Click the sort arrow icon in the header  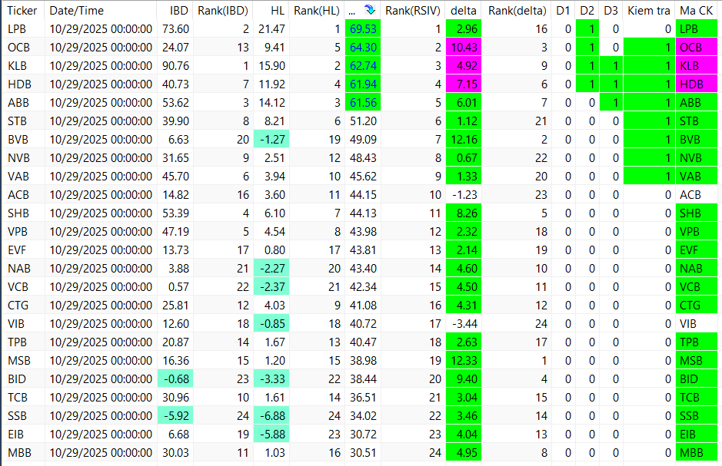(x=370, y=10)
